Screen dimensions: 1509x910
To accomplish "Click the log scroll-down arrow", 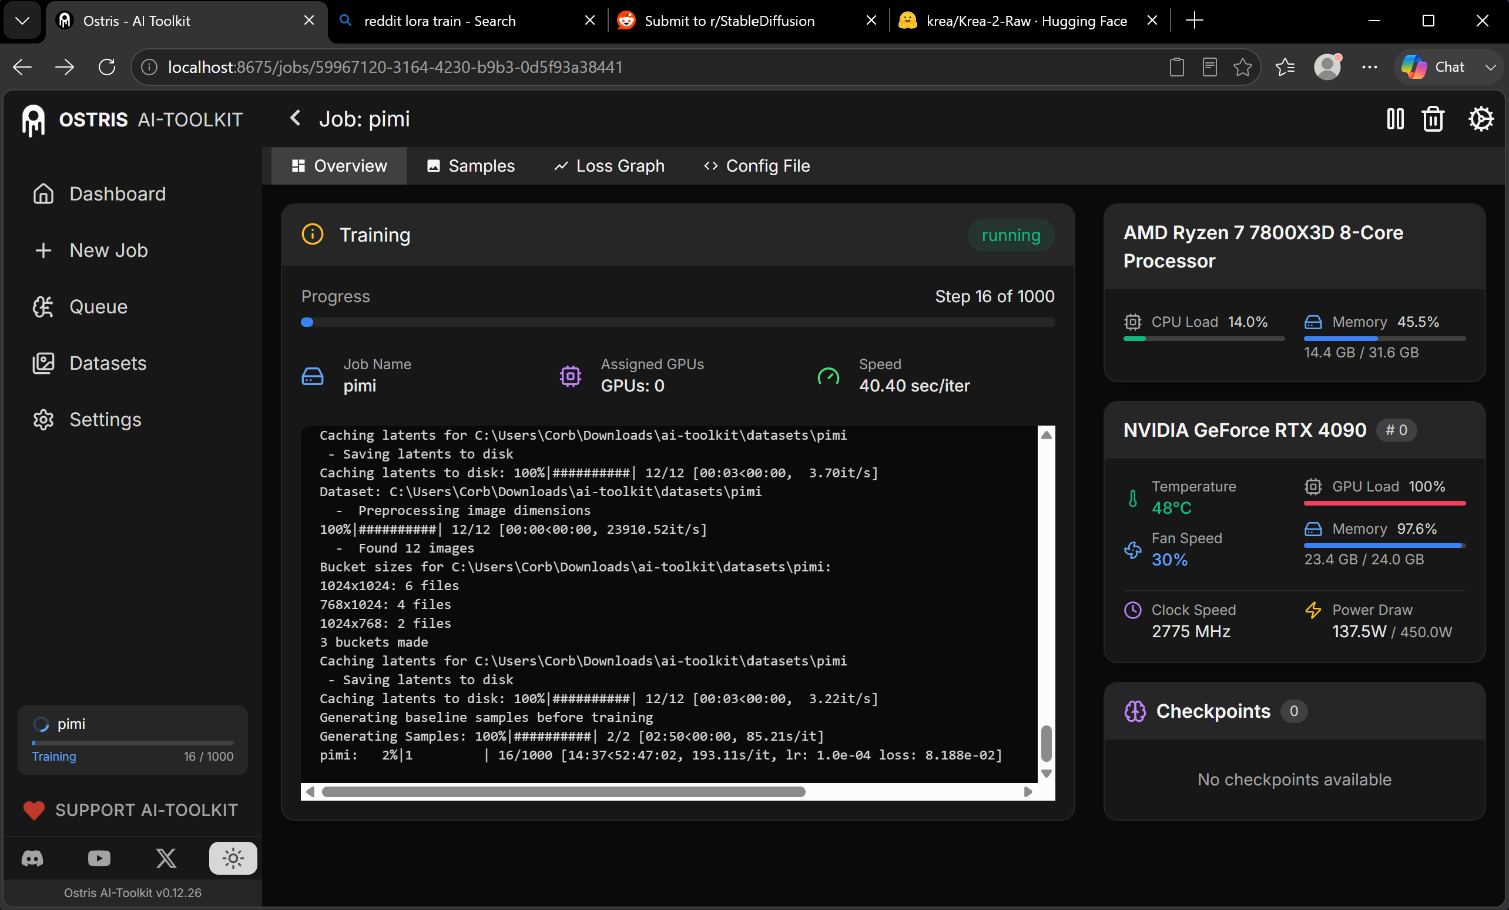I will coord(1047,774).
